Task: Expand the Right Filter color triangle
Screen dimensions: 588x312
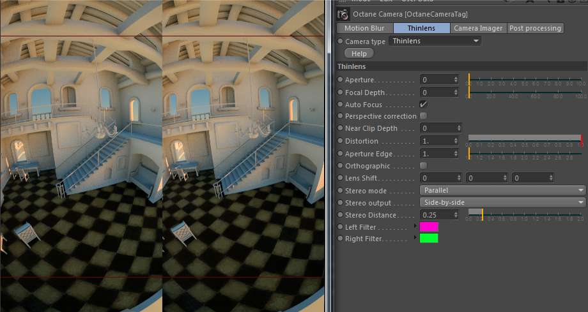Action: tap(415, 237)
